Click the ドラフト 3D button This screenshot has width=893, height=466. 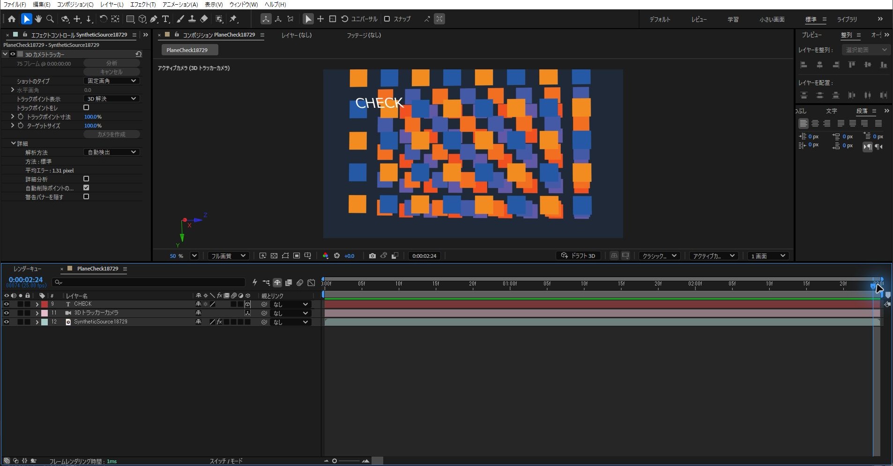pyautogui.click(x=578, y=256)
